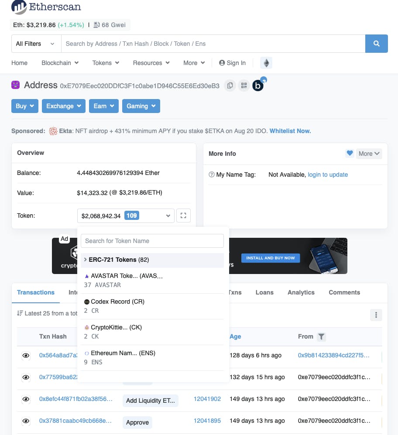Click the Codex Record token icon
Image resolution: width=398 pixels, height=435 pixels.
tap(86, 302)
